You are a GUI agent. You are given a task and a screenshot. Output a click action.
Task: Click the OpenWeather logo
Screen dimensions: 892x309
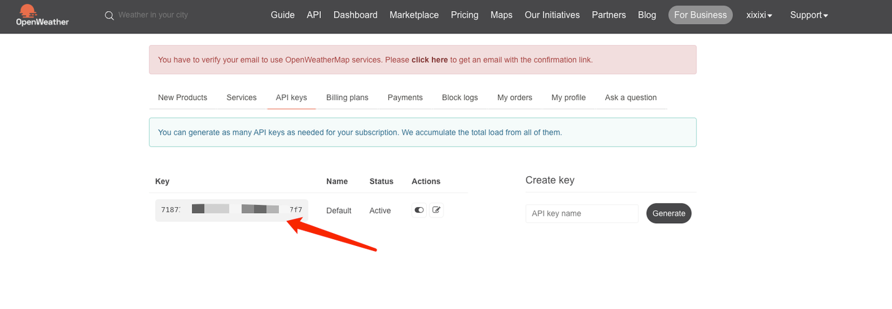pyautogui.click(x=43, y=15)
